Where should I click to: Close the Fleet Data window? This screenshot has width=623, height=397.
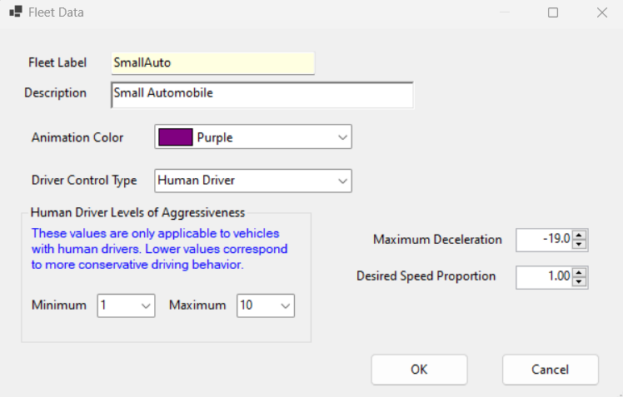(602, 12)
